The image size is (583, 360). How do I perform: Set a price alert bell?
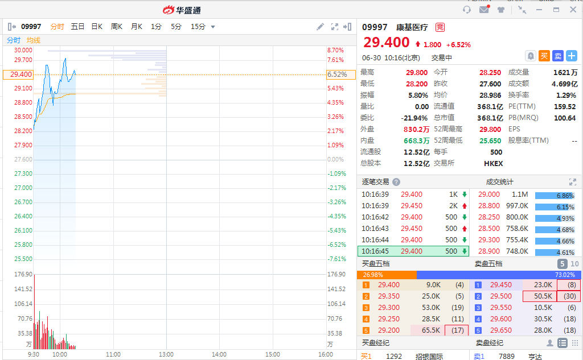coord(531,56)
